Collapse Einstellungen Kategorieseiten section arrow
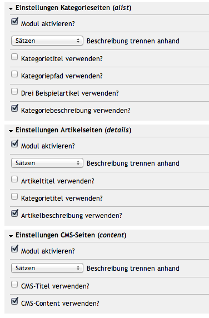 coord(11,8)
